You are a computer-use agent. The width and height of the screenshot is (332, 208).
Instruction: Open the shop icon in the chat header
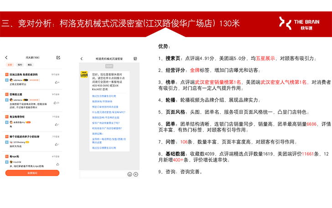135,59
